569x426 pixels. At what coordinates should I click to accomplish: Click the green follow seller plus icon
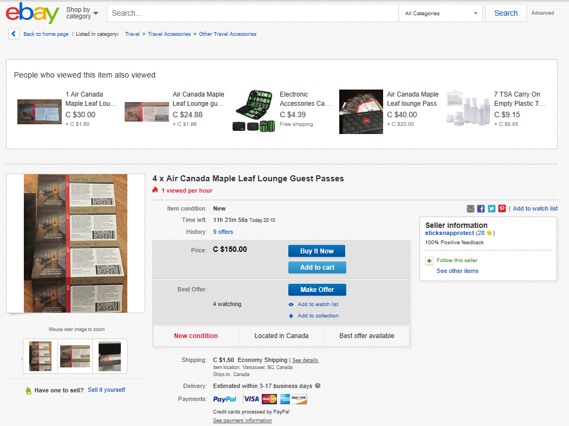(x=429, y=260)
